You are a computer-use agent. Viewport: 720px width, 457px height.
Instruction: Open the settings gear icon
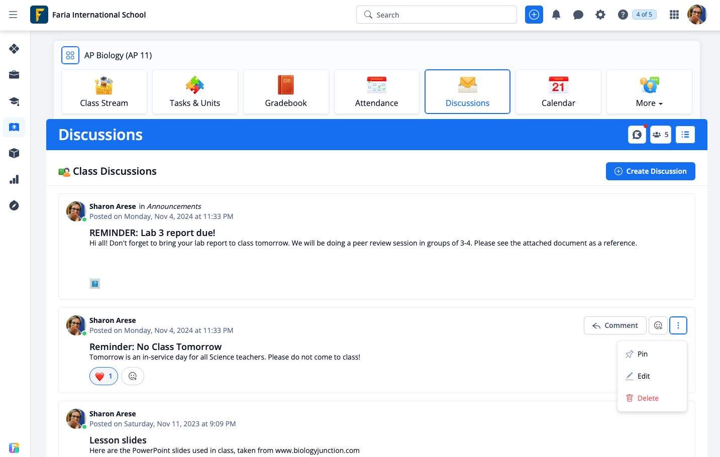pyautogui.click(x=600, y=15)
